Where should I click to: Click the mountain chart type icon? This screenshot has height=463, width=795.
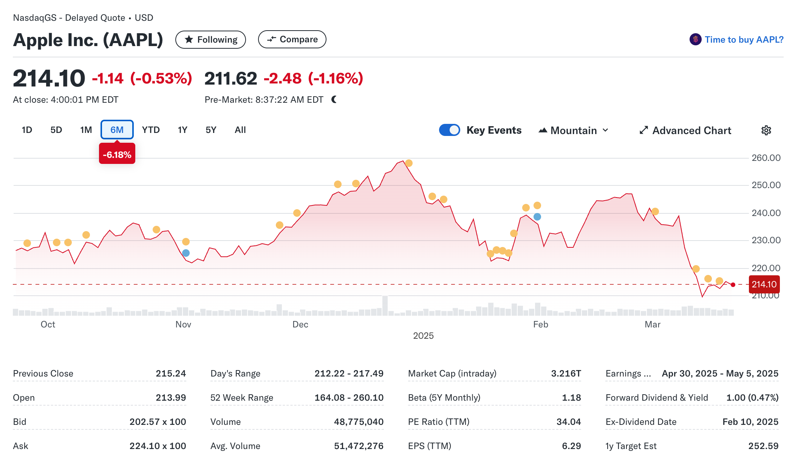click(543, 130)
